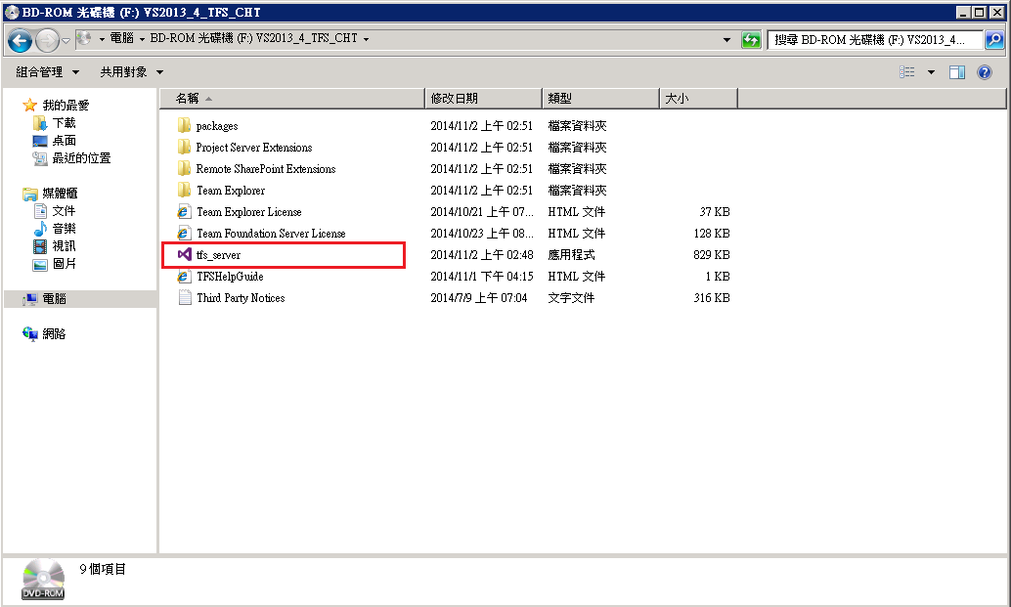Image resolution: width=1011 pixels, height=607 pixels.
Task: Click the 電腦 breadcrumb segment
Action: [122, 39]
